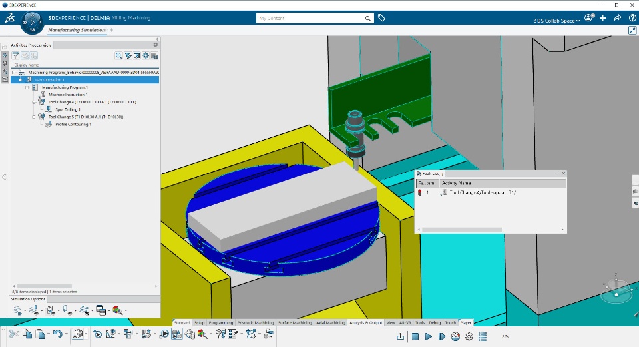Open simulation speed gauge control
The image size is (639, 347).
tap(455, 336)
